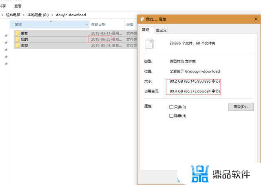Image resolution: width=261 pixels, height=185 pixels.
Task: Click the breadcrumb chevron after 本地磁盘 (G:)
Action: coord(52,15)
